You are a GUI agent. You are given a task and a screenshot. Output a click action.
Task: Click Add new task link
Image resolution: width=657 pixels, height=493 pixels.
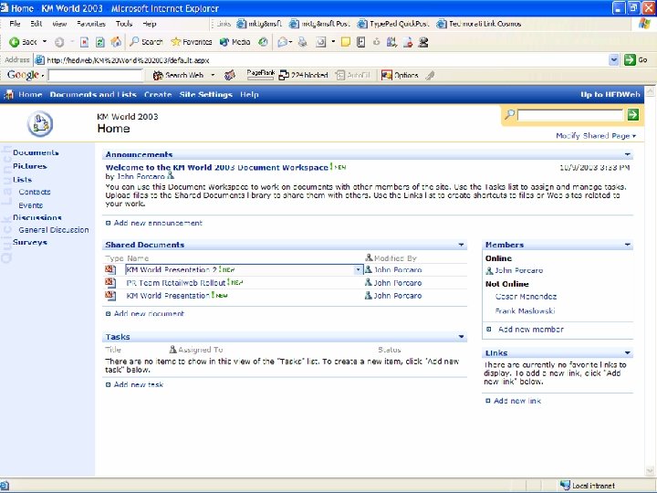[139, 384]
